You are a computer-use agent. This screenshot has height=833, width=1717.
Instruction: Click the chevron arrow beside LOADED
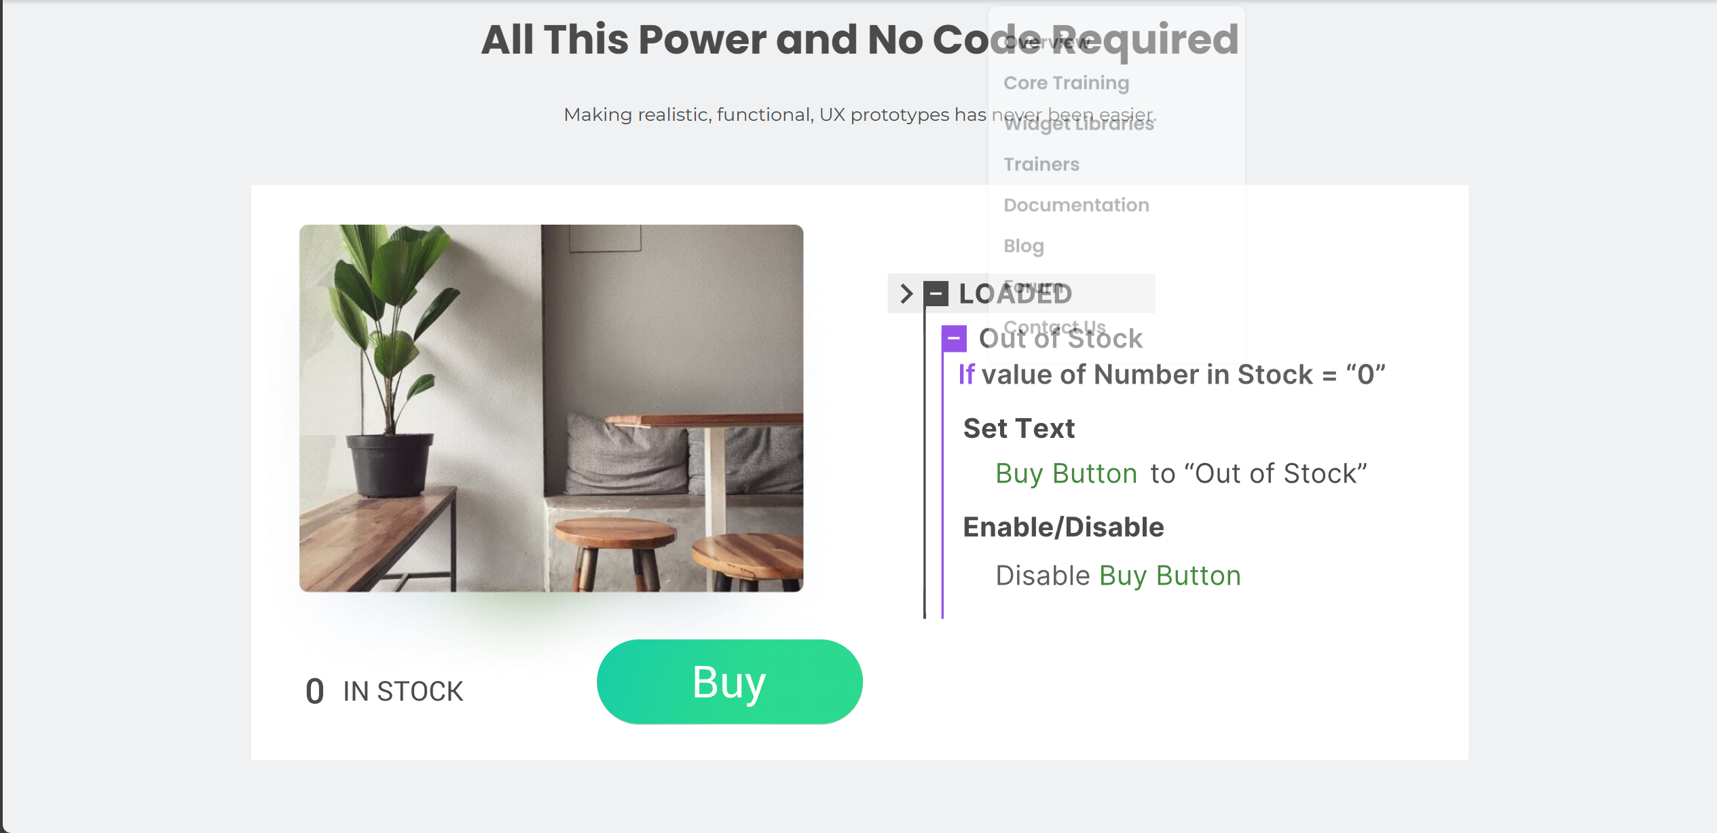click(906, 293)
